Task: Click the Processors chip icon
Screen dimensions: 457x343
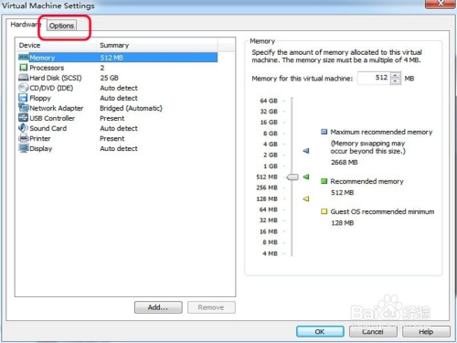Action: pyautogui.click(x=24, y=68)
